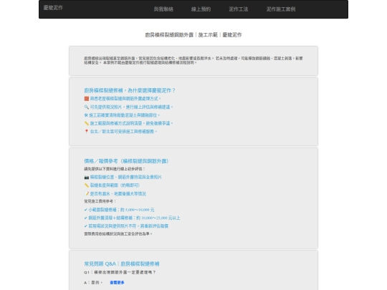Click the ruler icon beside 施工範圍
387x290 pixels.
click(x=87, y=123)
